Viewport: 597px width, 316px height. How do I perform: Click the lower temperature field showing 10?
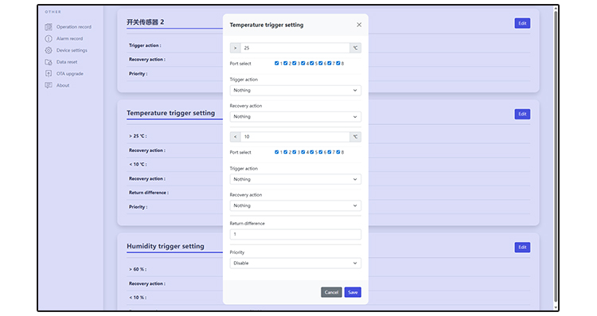tap(295, 137)
